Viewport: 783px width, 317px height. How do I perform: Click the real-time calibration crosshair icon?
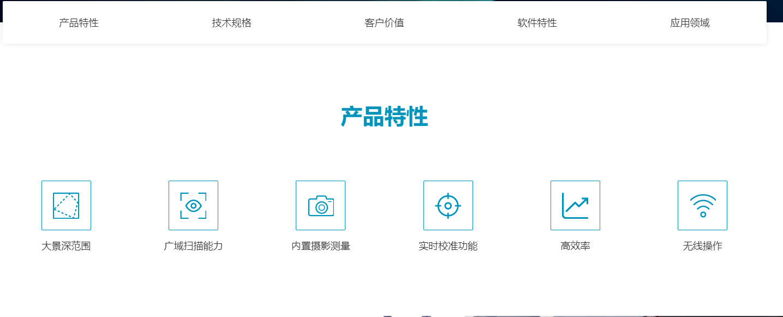[x=448, y=205]
